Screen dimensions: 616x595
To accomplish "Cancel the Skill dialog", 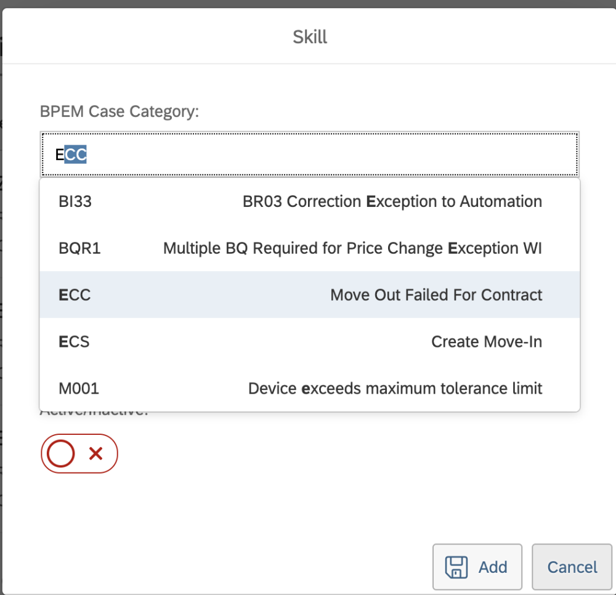I will click(572, 567).
